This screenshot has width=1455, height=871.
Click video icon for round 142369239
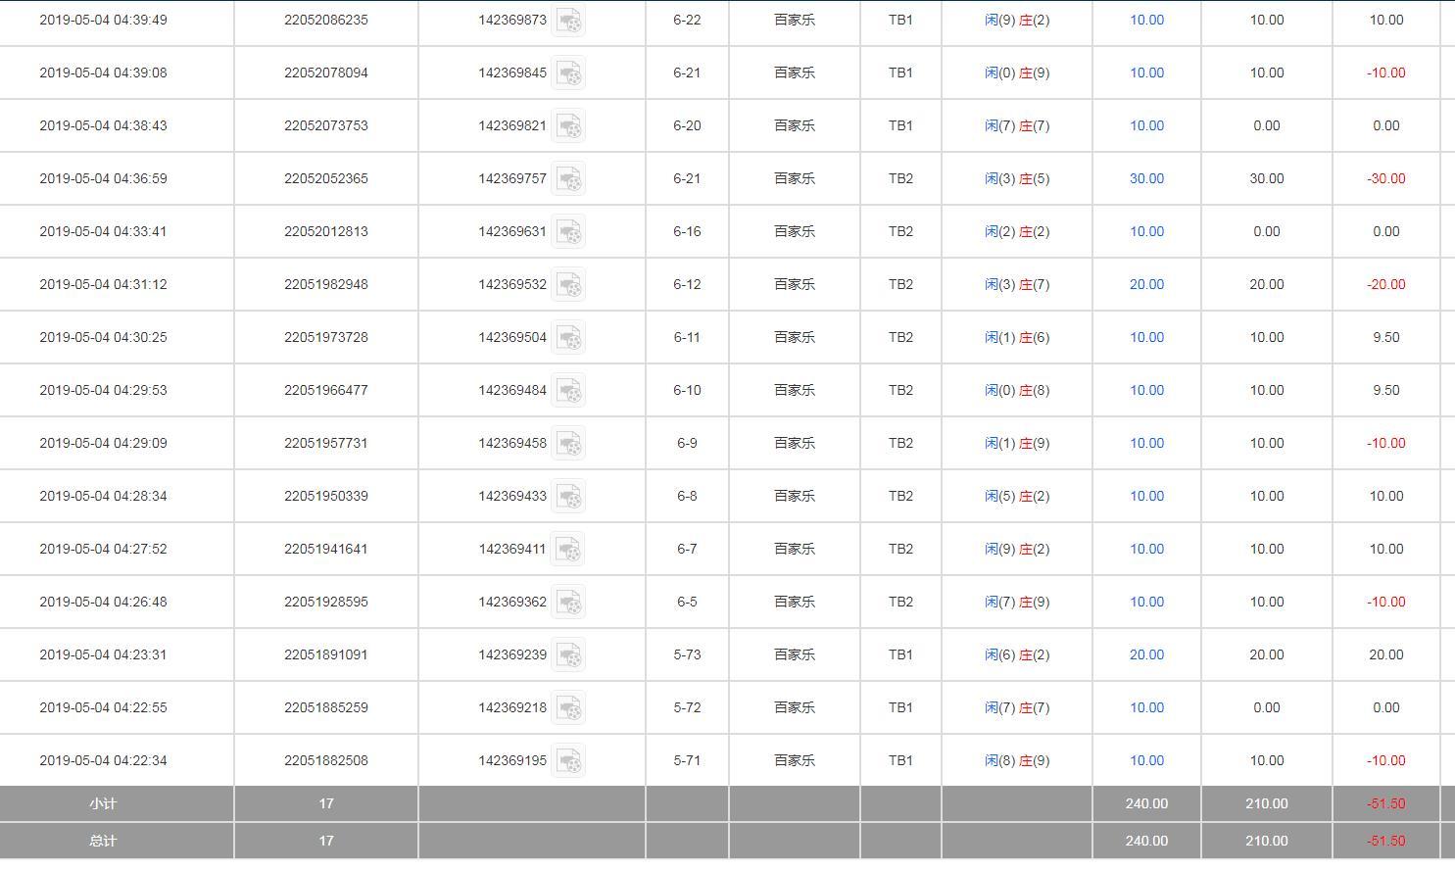coord(568,655)
